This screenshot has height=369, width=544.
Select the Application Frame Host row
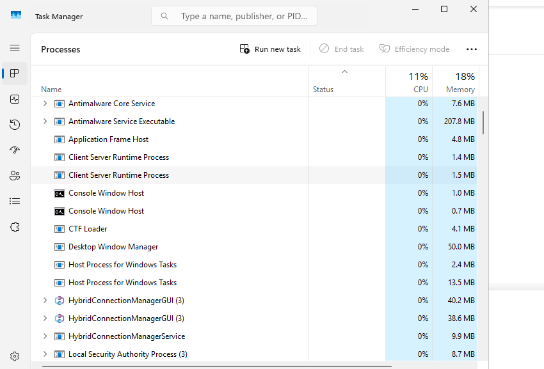pyautogui.click(x=254, y=139)
